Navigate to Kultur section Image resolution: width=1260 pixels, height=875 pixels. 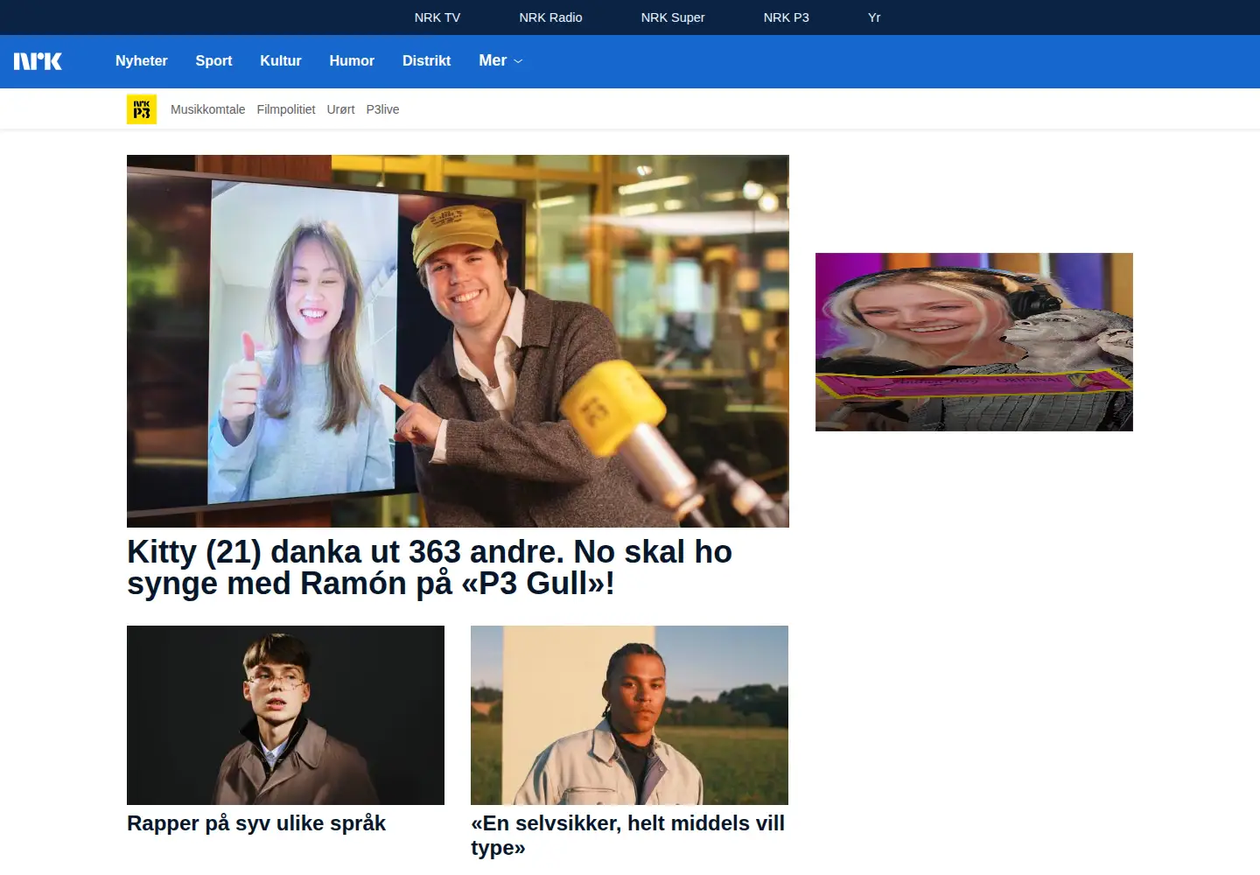click(x=281, y=60)
